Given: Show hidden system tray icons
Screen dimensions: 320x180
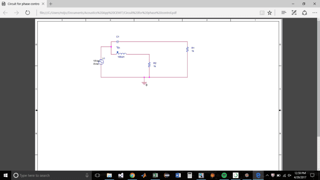Looking at the screenshot, I should click(x=267, y=175).
